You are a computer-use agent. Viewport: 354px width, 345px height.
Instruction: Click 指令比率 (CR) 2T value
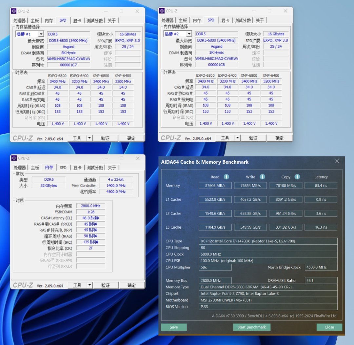pyautogui.click(x=90, y=248)
